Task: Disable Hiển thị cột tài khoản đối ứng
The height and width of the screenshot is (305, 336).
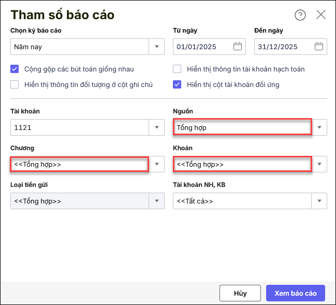Action: [177, 84]
